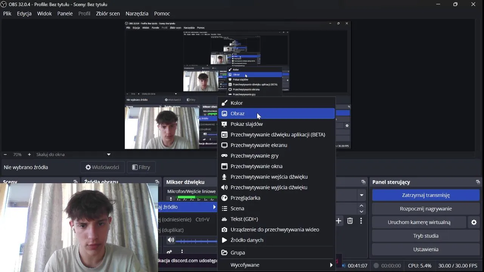The width and height of the screenshot is (484, 272).
Task: Select Obraz from the source menu
Action: pyautogui.click(x=276, y=113)
